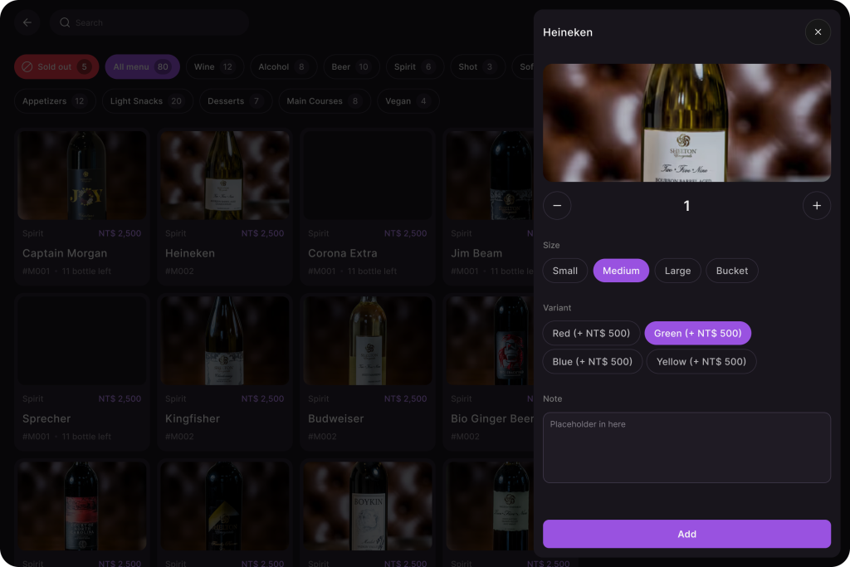Open the Main Courses category
The image size is (850, 567).
coord(325,100)
